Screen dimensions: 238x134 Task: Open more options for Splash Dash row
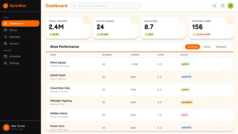[x=217, y=77]
